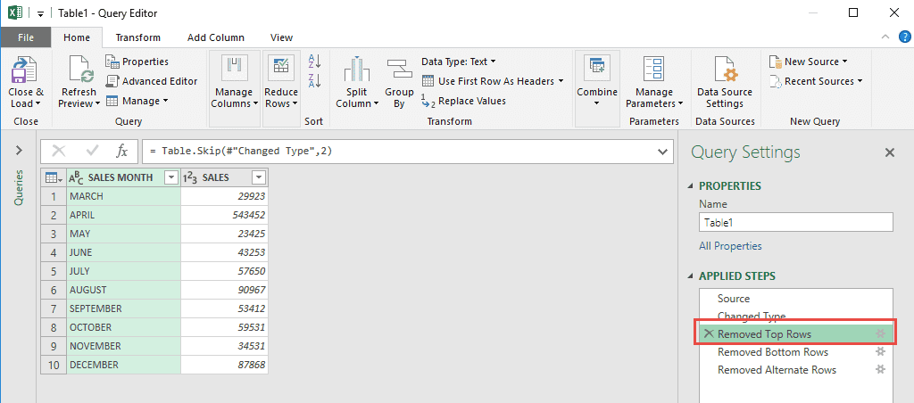Switch to the Home tab

(77, 37)
